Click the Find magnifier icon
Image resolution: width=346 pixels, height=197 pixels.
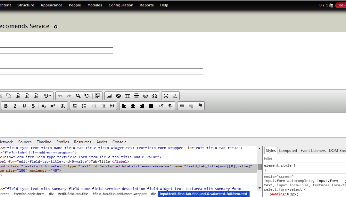(x=78, y=96)
